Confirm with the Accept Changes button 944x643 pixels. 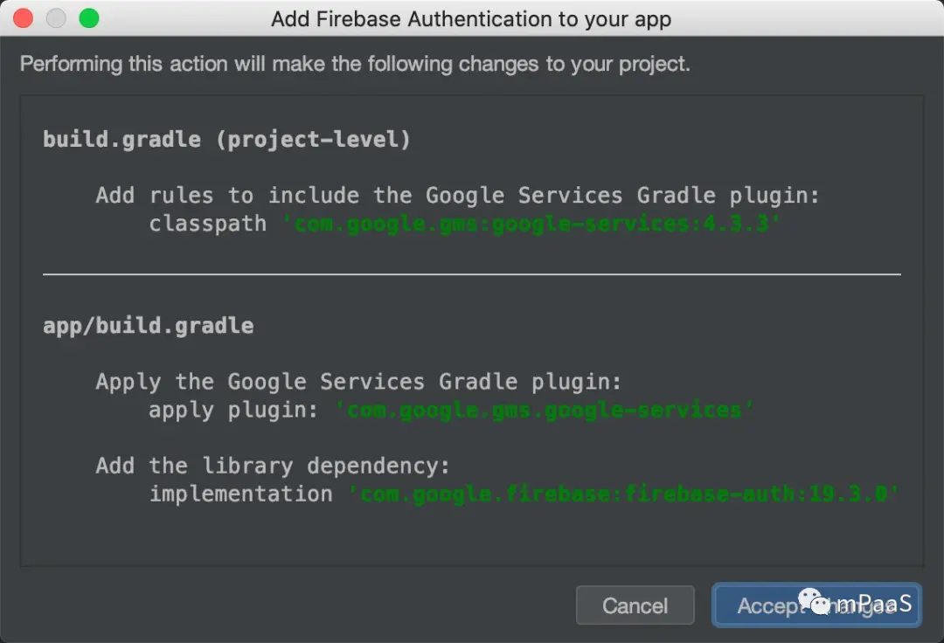[x=816, y=605]
